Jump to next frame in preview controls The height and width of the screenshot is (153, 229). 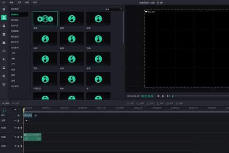coord(168,96)
